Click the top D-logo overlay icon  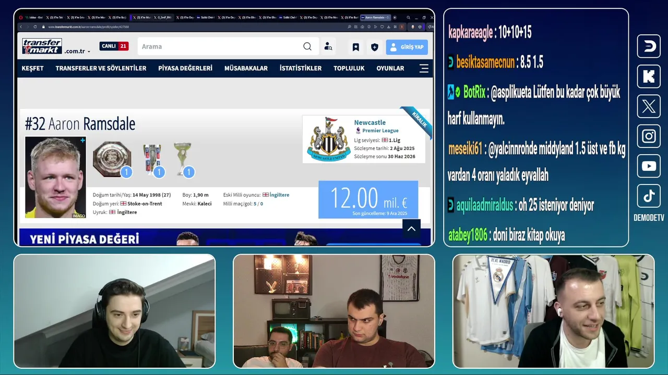tap(649, 46)
